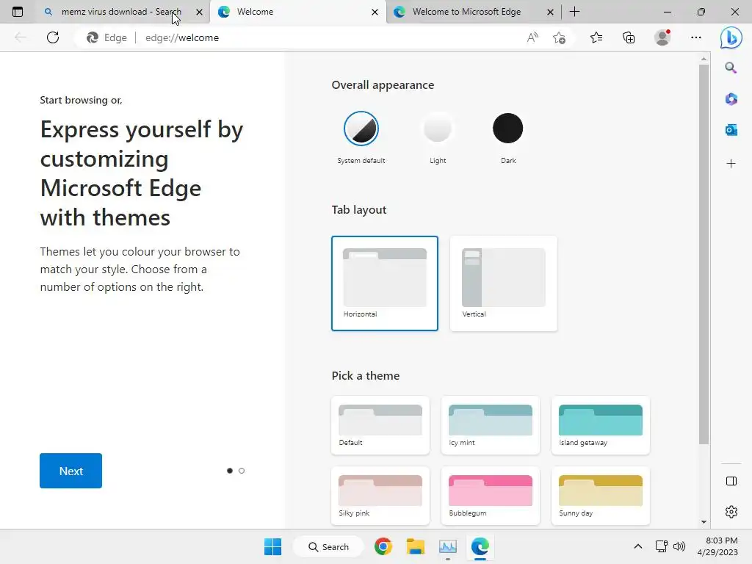
Task: Pick the Silky pink theme
Action: (x=380, y=496)
